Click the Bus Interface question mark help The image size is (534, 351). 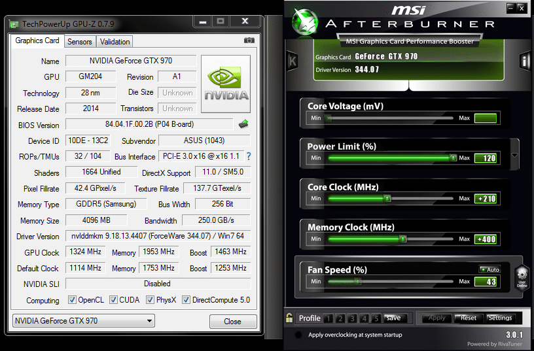click(249, 156)
